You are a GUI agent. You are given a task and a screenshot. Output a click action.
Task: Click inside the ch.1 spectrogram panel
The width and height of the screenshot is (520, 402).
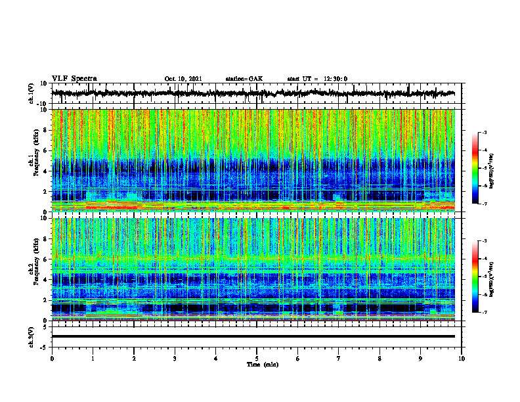click(x=253, y=160)
